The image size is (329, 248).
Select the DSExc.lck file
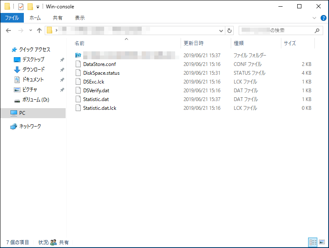94,82
